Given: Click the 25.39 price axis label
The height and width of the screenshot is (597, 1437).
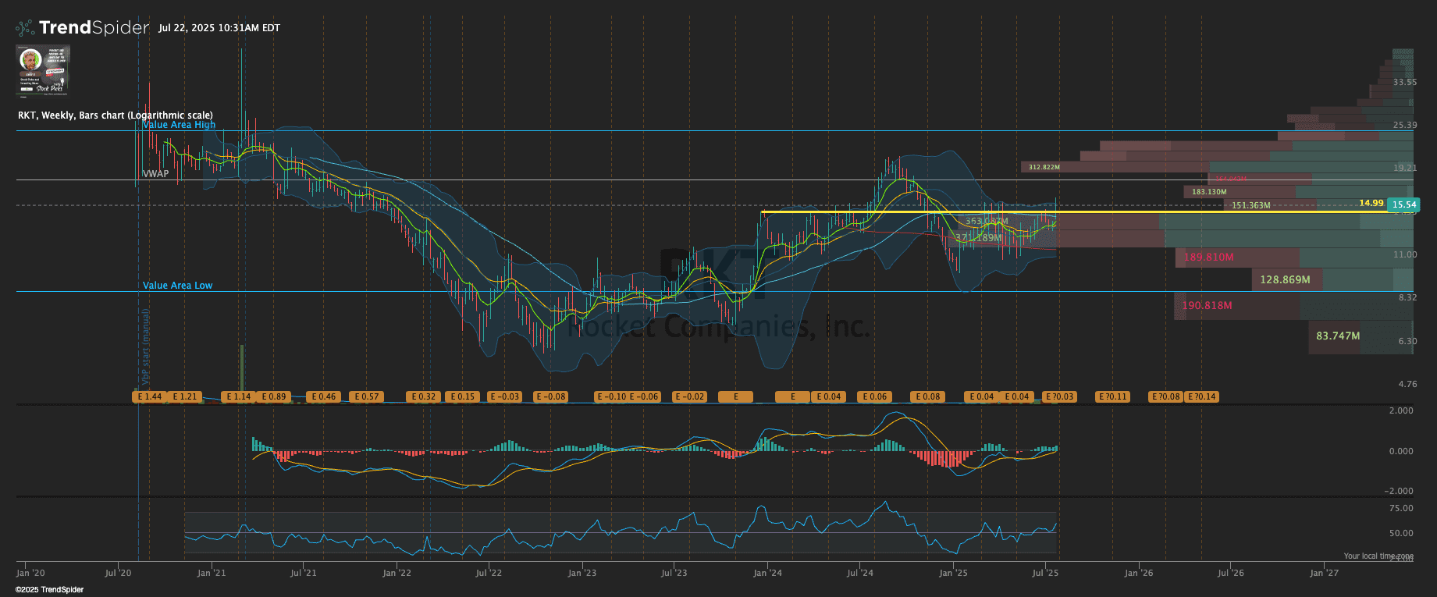Looking at the screenshot, I should [1405, 125].
